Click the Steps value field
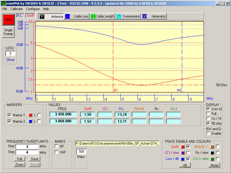 81,151
